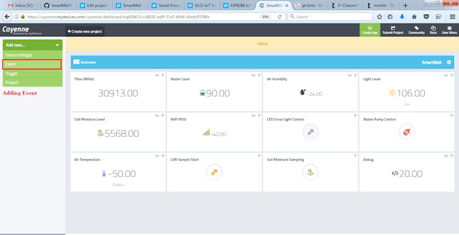Open settings gear of Soil Moisture Sampling
Image resolution: width=459 pixels, height=235 pixels.
355,156
